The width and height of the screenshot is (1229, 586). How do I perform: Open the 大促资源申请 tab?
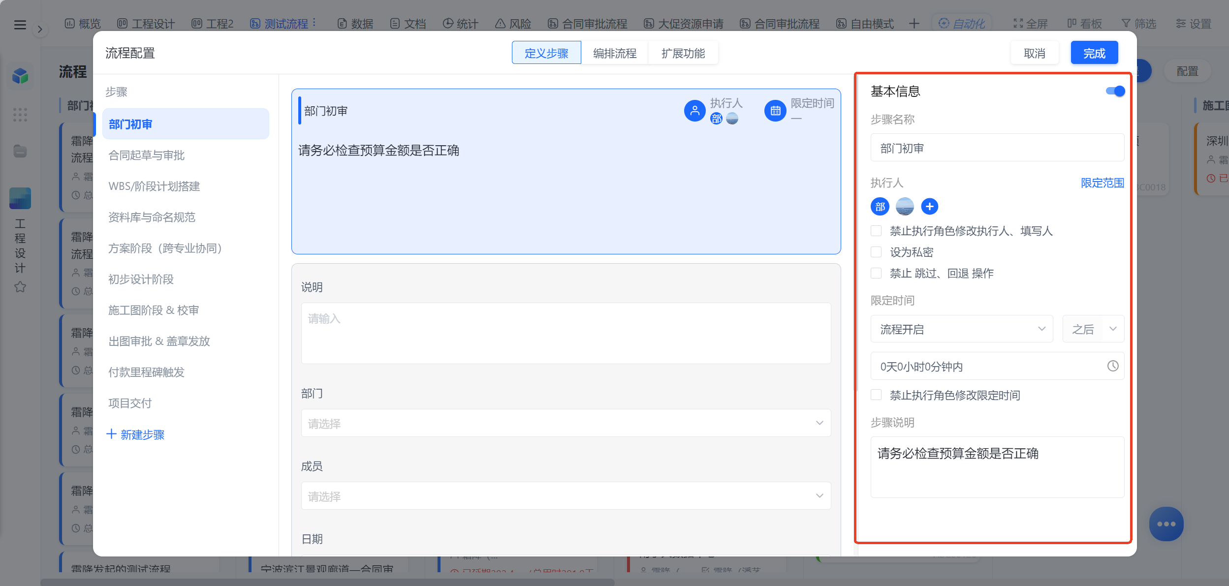tap(684, 24)
